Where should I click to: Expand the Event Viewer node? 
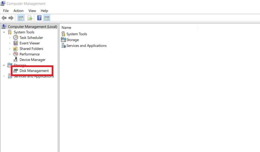(10, 43)
